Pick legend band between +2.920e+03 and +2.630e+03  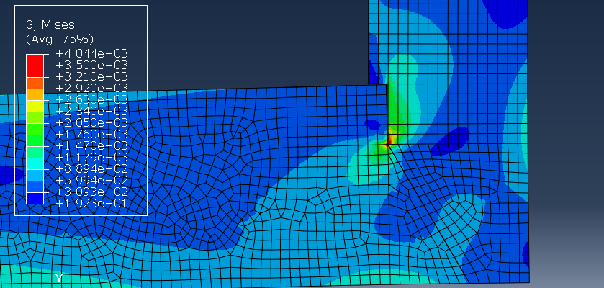point(35,94)
